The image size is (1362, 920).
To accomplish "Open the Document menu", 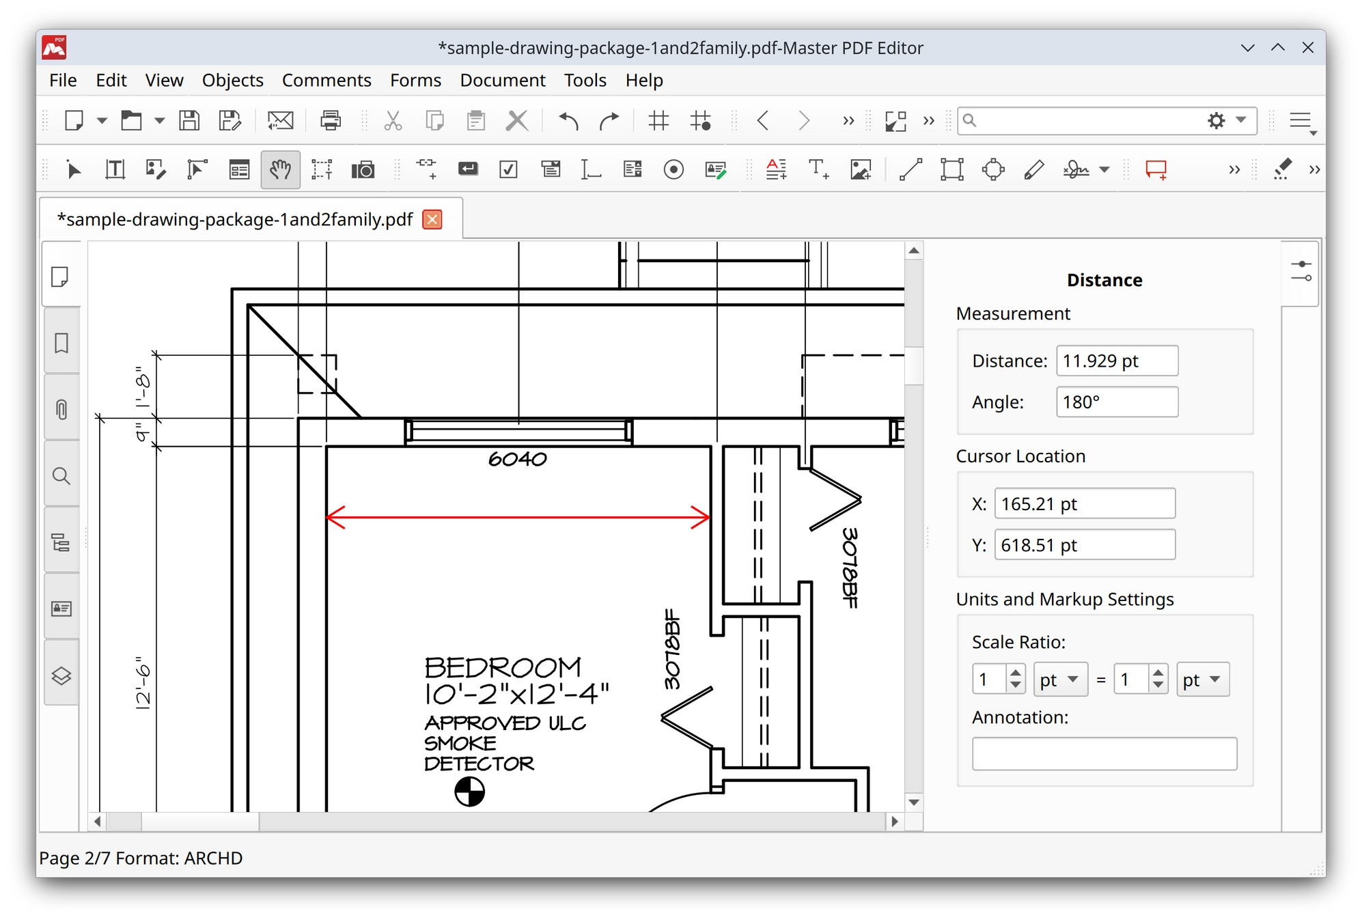I will pos(503,81).
